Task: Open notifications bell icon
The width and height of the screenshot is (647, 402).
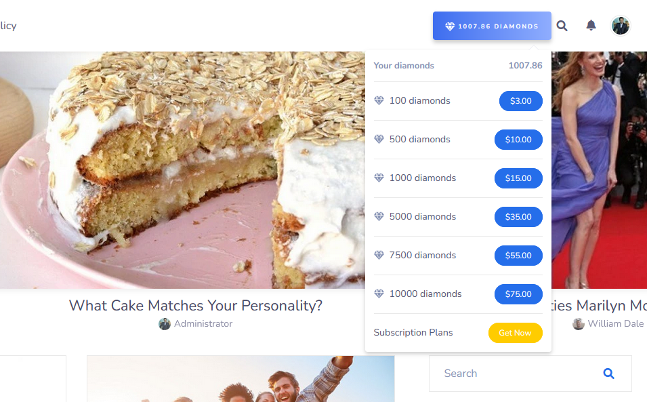Action: (x=591, y=25)
